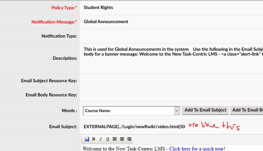
Task: Click the save disk icon in editor toolbar
Action: click(x=87, y=139)
